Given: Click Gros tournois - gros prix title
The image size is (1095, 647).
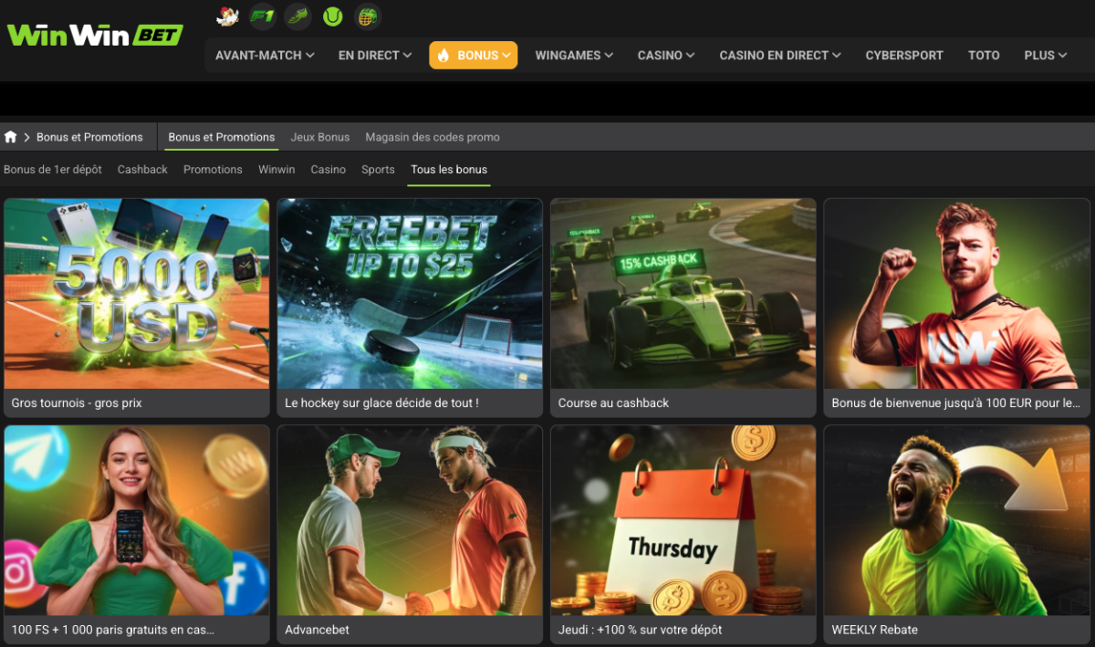Looking at the screenshot, I should click(x=77, y=403).
